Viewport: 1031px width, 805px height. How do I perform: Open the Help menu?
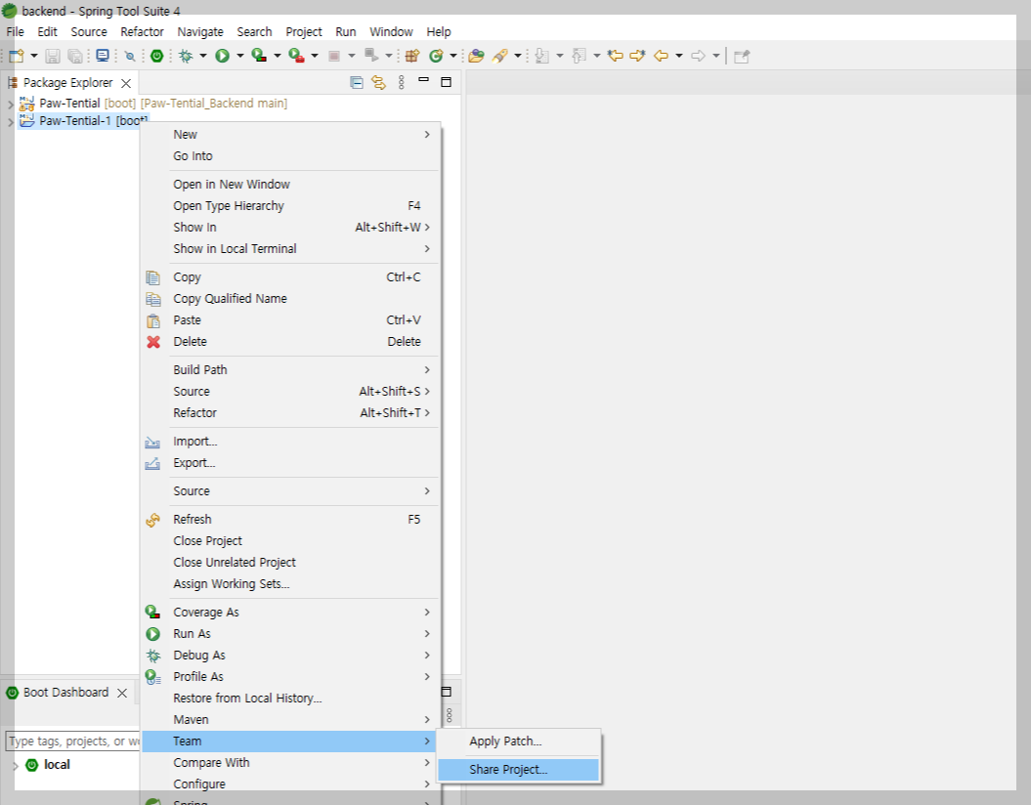439,31
